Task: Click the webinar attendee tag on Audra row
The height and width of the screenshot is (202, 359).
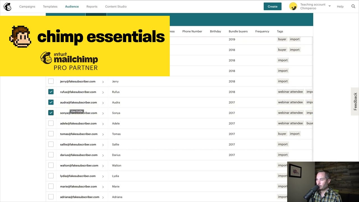Action: click(x=290, y=102)
